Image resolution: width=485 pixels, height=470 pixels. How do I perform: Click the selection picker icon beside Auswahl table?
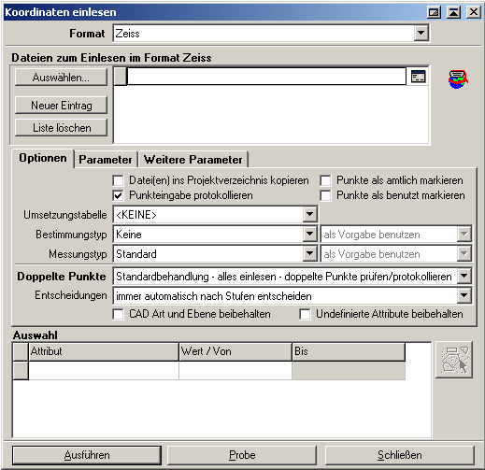(x=454, y=360)
